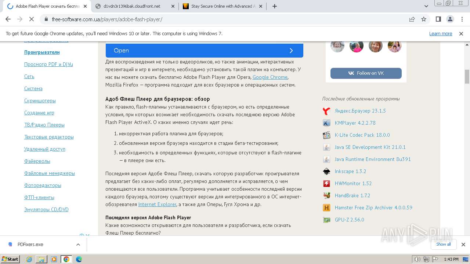The width and height of the screenshot is (470, 264).
Task: Open Проигрыватели category
Action: [42, 52]
